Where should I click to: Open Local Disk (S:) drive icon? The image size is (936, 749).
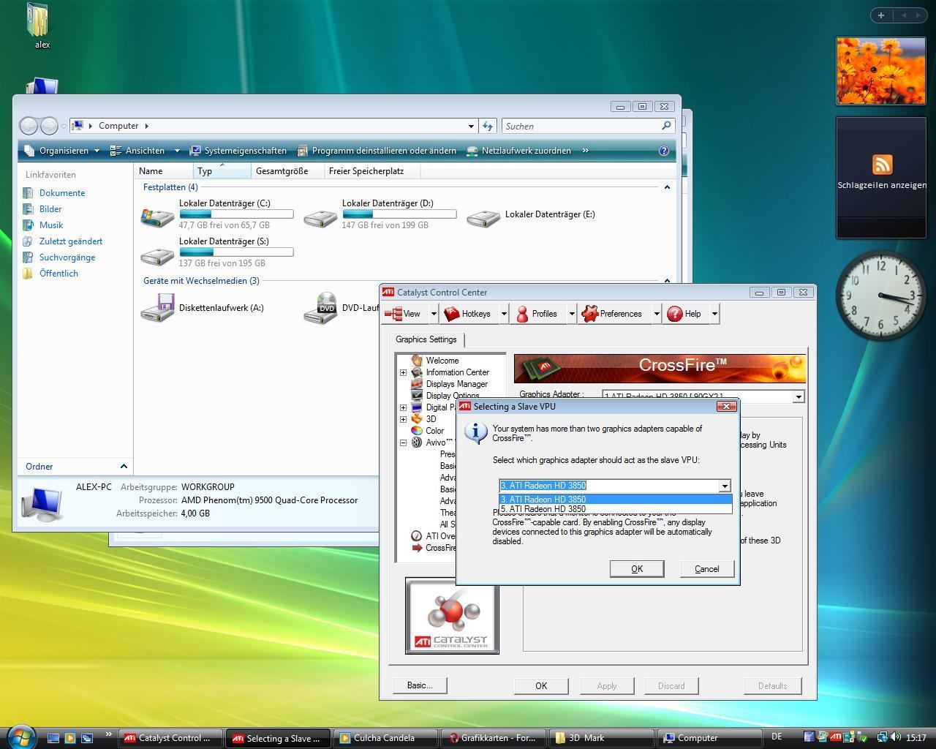157,255
